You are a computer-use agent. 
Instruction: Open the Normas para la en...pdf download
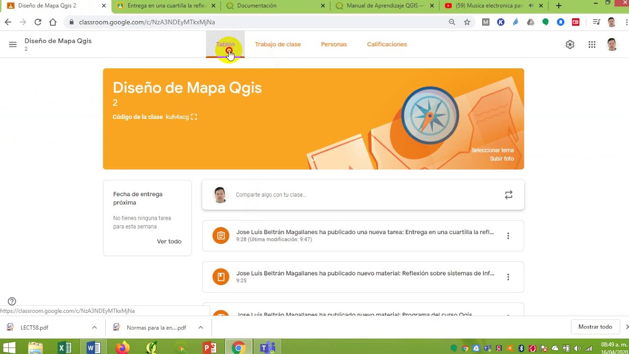[x=156, y=327]
